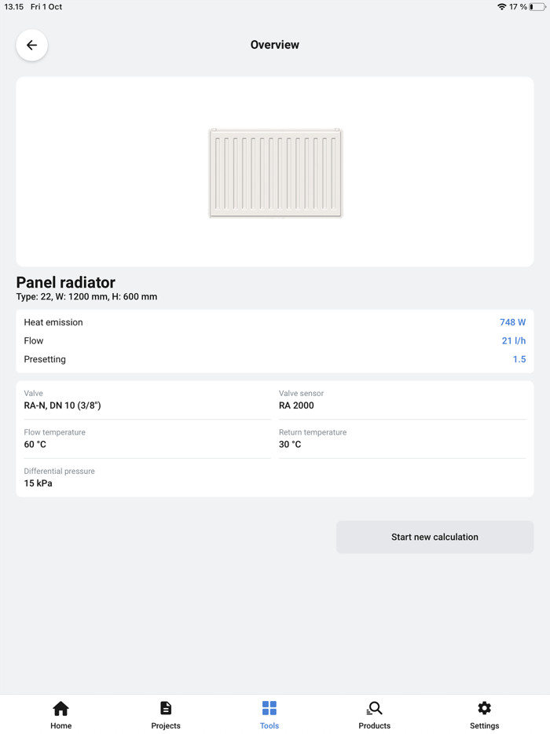Open the blue Heat emission value 748 W
Screen dimensions: 550x734
pos(513,322)
